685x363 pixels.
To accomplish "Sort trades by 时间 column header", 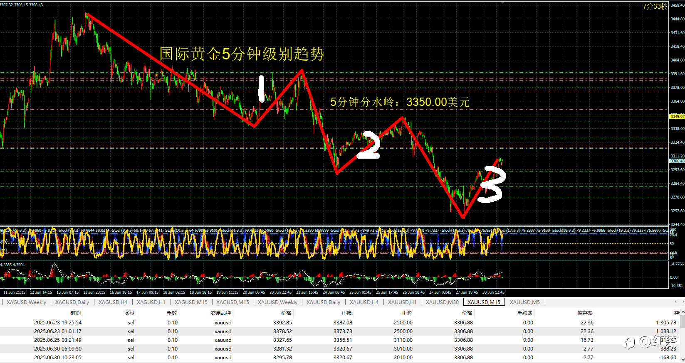I will (x=76, y=313).
